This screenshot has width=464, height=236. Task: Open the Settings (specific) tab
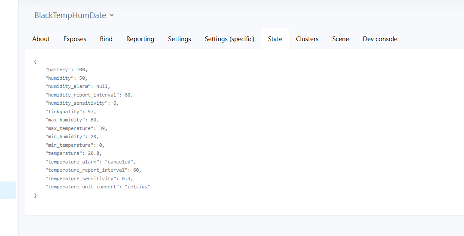tap(229, 39)
